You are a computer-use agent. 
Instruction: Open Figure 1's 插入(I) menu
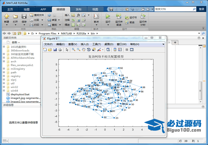(85, 44)
